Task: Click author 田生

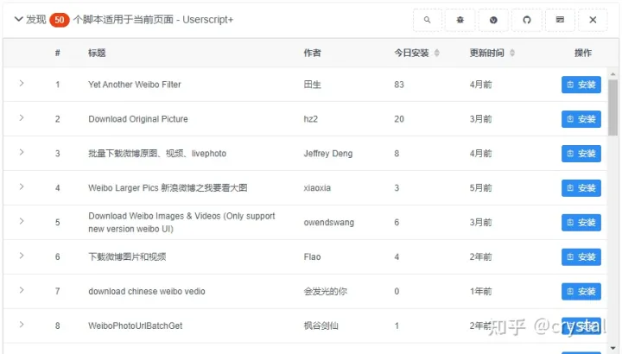Action: [x=312, y=85]
